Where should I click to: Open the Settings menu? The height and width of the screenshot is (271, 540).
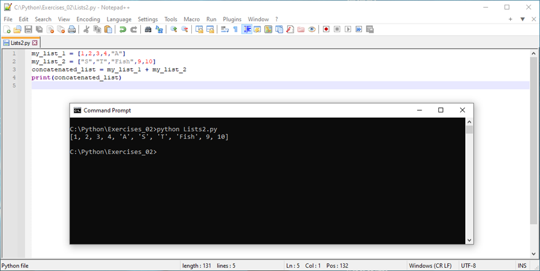tap(148, 20)
